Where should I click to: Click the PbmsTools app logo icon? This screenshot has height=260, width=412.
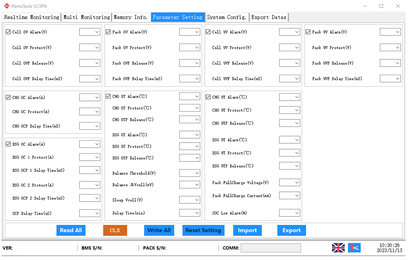pos(6,6)
